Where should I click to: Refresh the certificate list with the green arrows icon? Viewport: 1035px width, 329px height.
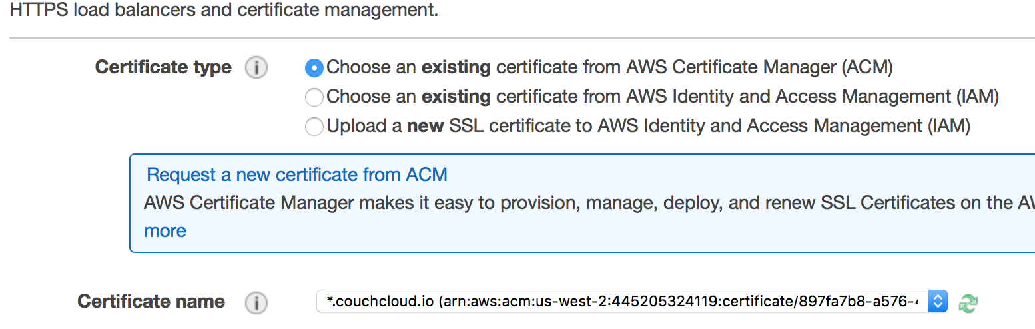click(x=968, y=303)
